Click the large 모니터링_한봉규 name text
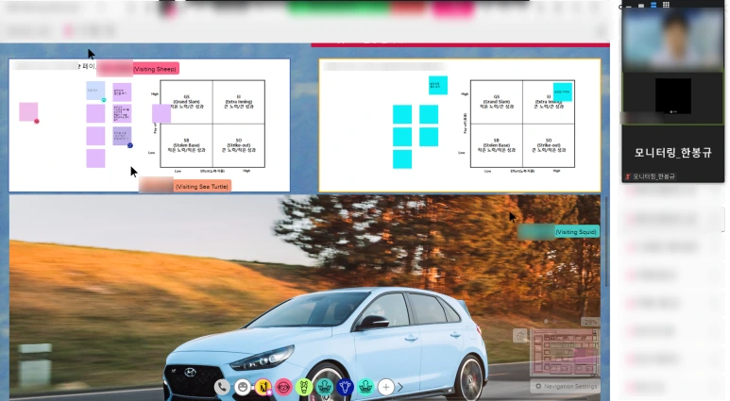This screenshot has height=401, width=730. click(673, 153)
